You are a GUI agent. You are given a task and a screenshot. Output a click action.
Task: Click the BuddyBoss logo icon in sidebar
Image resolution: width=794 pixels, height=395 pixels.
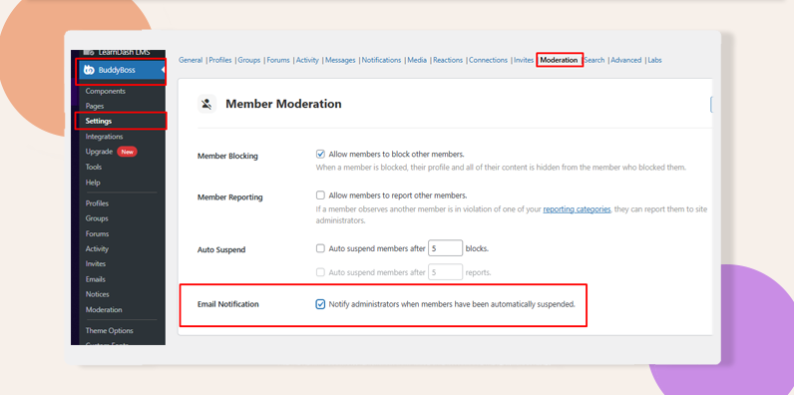pos(90,70)
